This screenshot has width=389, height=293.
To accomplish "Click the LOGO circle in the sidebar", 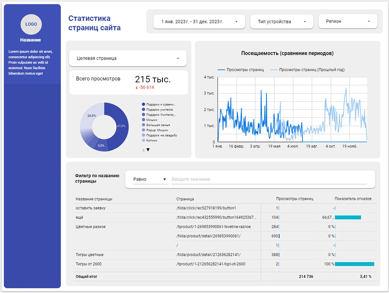I will [31, 24].
